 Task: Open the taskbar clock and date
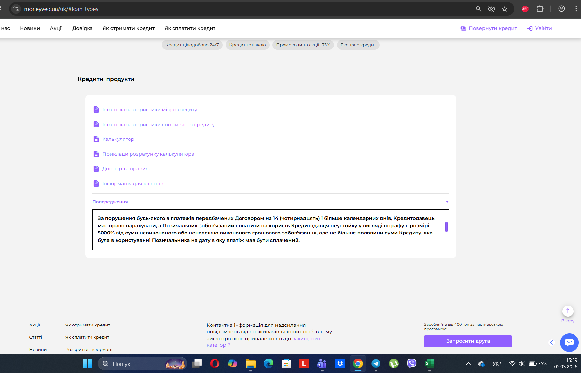pos(566,364)
